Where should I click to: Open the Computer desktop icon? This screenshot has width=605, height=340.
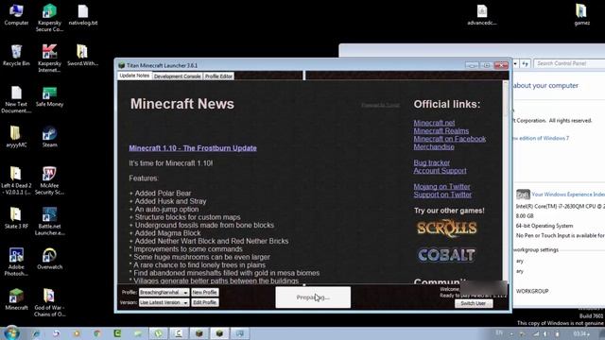16,15
